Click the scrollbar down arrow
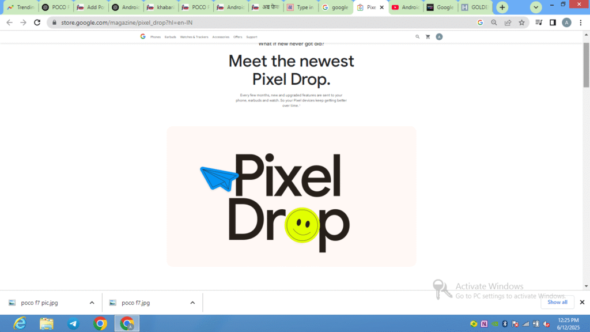This screenshot has width=590, height=332. [586, 286]
